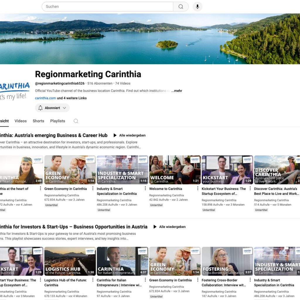Show the 4 weitere Links

(72, 98)
